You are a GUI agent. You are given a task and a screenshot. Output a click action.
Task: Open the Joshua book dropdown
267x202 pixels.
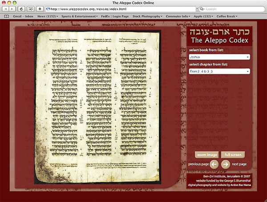219,57
